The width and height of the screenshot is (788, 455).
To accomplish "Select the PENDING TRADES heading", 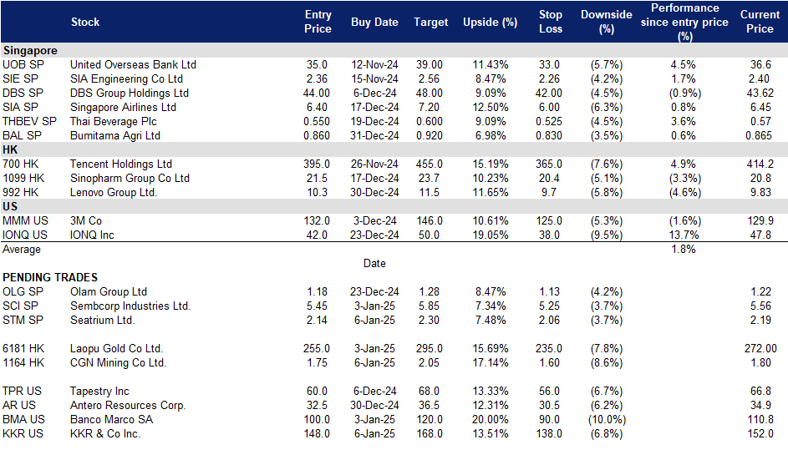I will click(x=50, y=277).
